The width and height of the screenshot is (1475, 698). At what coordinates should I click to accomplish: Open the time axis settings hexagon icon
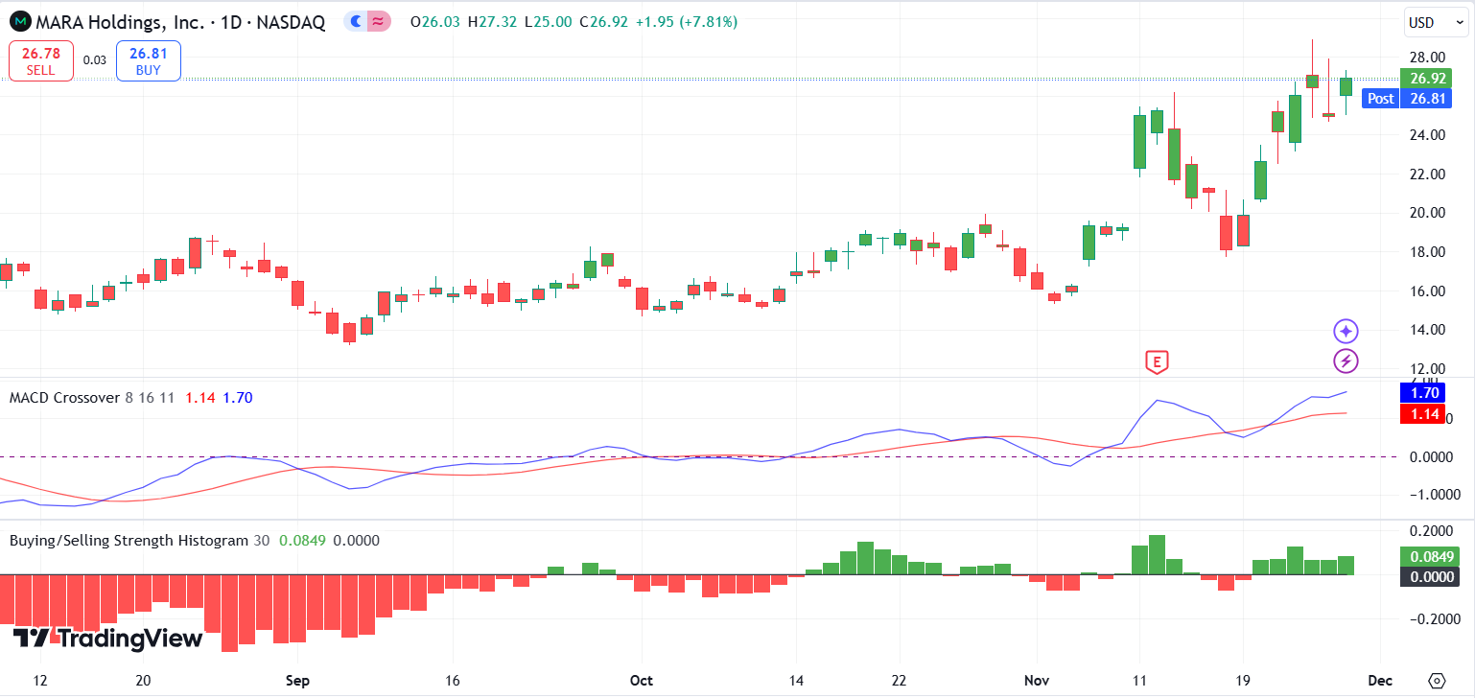coord(1436,681)
